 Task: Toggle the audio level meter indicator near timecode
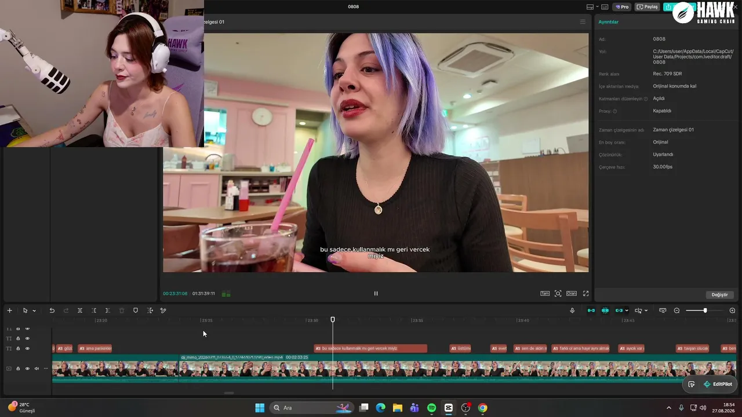226,294
